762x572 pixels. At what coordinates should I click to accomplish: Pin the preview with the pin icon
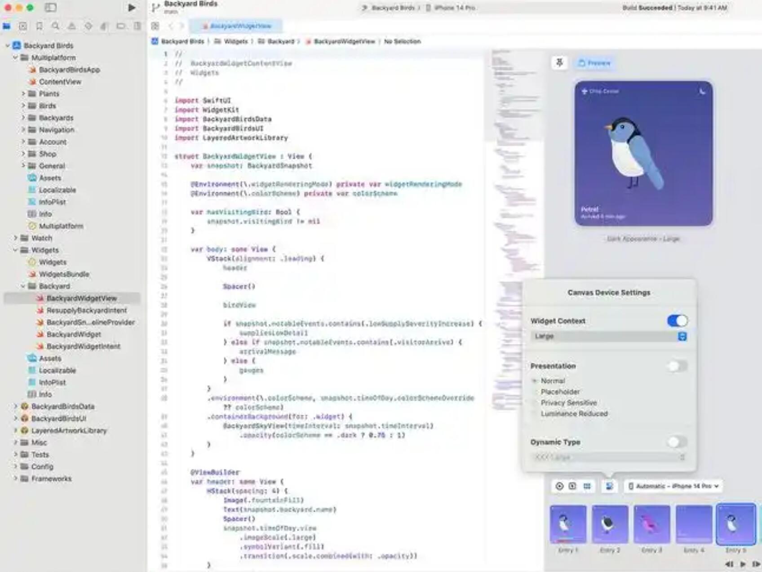pyautogui.click(x=559, y=63)
